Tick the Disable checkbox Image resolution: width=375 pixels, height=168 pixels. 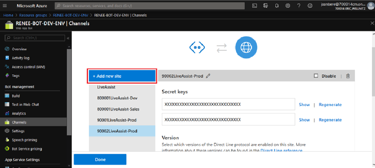click(316, 76)
